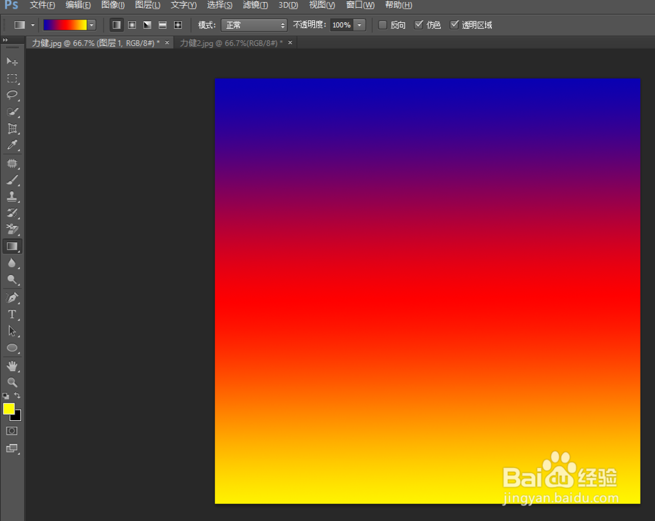The height and width of the screenshot is (521, 655).
Task: Choose the diamond gradient style
Action: pos(178,25)
